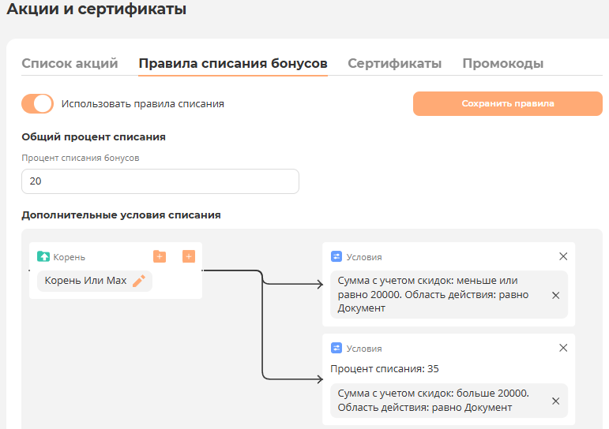Open the Список акций tab
This screenshot has height=429, width=609.
(x=70, y=64)
